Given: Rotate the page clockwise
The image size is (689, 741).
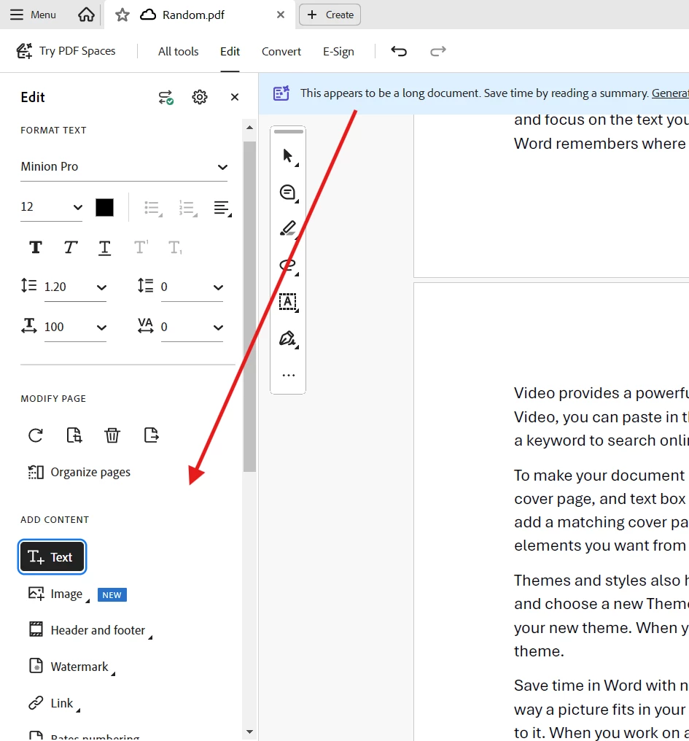Looking at the screenshot, I should pyautogui.click(x=36, y=435).
